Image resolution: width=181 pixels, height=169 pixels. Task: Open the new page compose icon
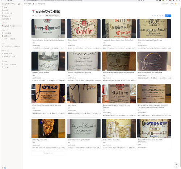19,4
